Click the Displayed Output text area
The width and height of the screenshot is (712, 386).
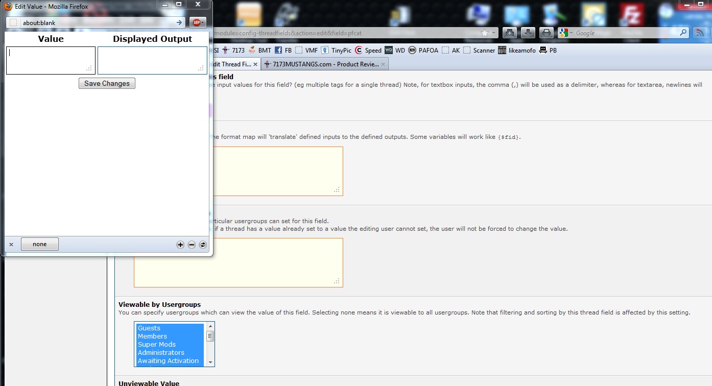pyautogui.click(x=152, y=60)
